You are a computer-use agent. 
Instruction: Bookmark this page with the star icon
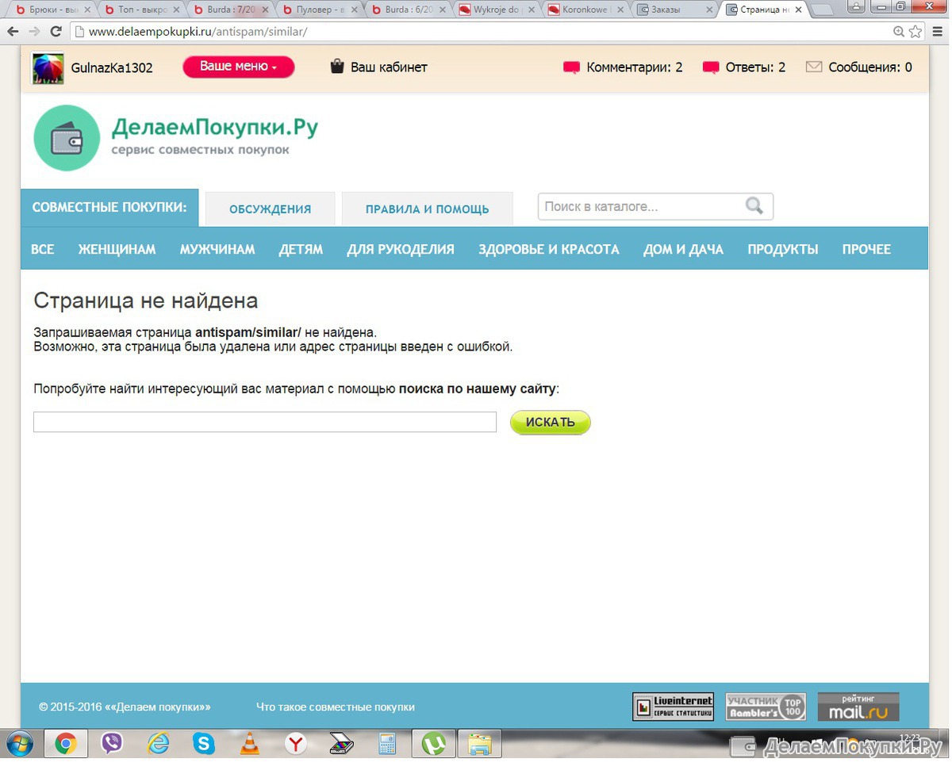[916, 32]
